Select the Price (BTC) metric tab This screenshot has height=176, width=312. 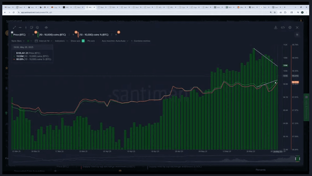(x=19, y=35)
